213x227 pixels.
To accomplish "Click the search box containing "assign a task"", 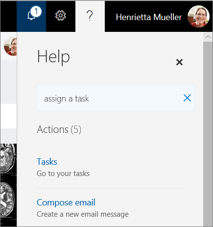I will 116,98.
